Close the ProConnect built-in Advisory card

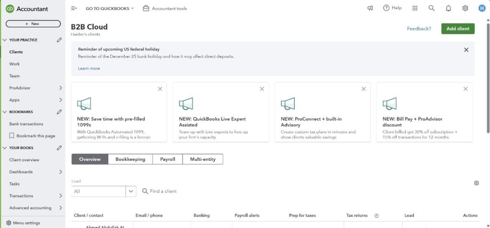pos(364,89)
